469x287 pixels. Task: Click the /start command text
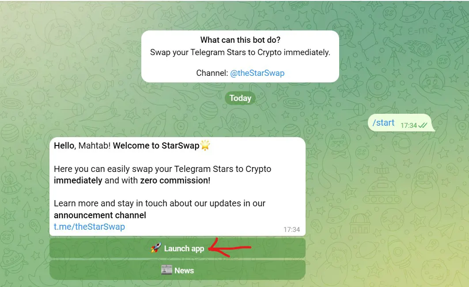point(383,123)
